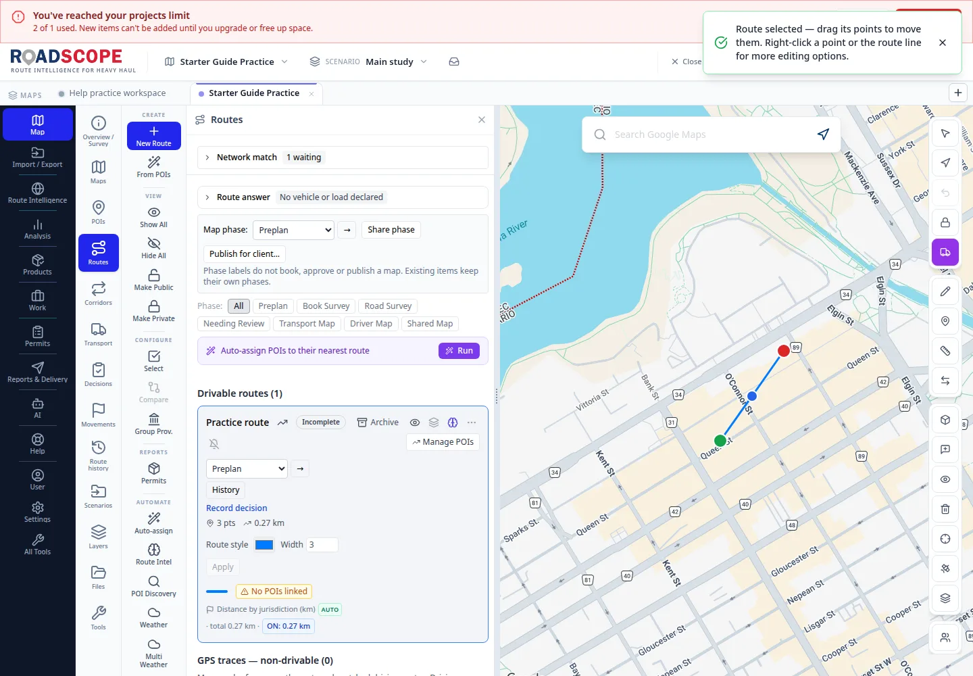Create a route From POIs
The width and height of the screenshot is (973, 676).
pyautogui.click(x=153, y=167)
